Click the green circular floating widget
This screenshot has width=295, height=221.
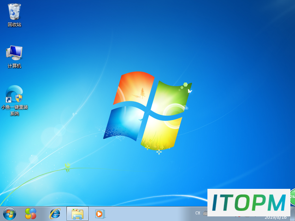(293, 197)
